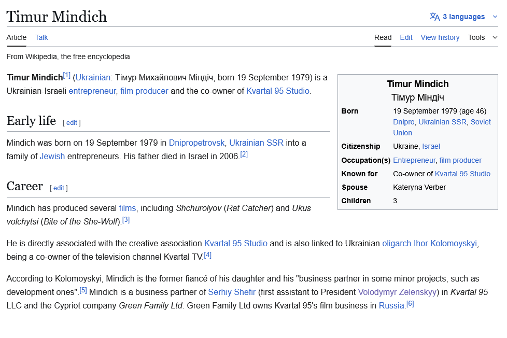Image resolution: width=507 pixels, height=338 pixels.
Task: Open citation reference [3]
Action: [126, 220]
